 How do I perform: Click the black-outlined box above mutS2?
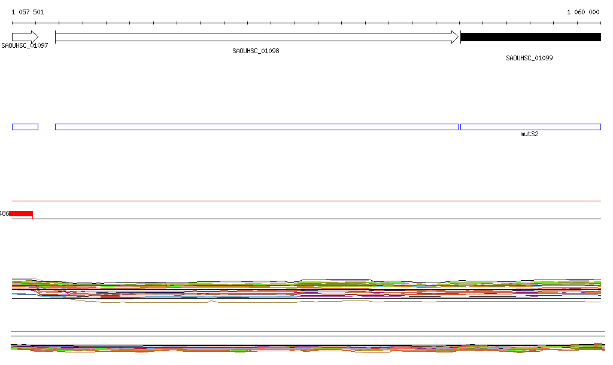point(530,127)
